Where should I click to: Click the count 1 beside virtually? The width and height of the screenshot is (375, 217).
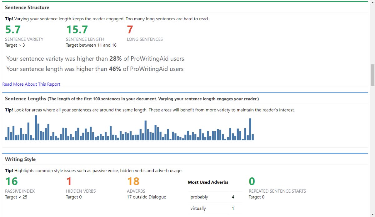(x=233, y=208)
